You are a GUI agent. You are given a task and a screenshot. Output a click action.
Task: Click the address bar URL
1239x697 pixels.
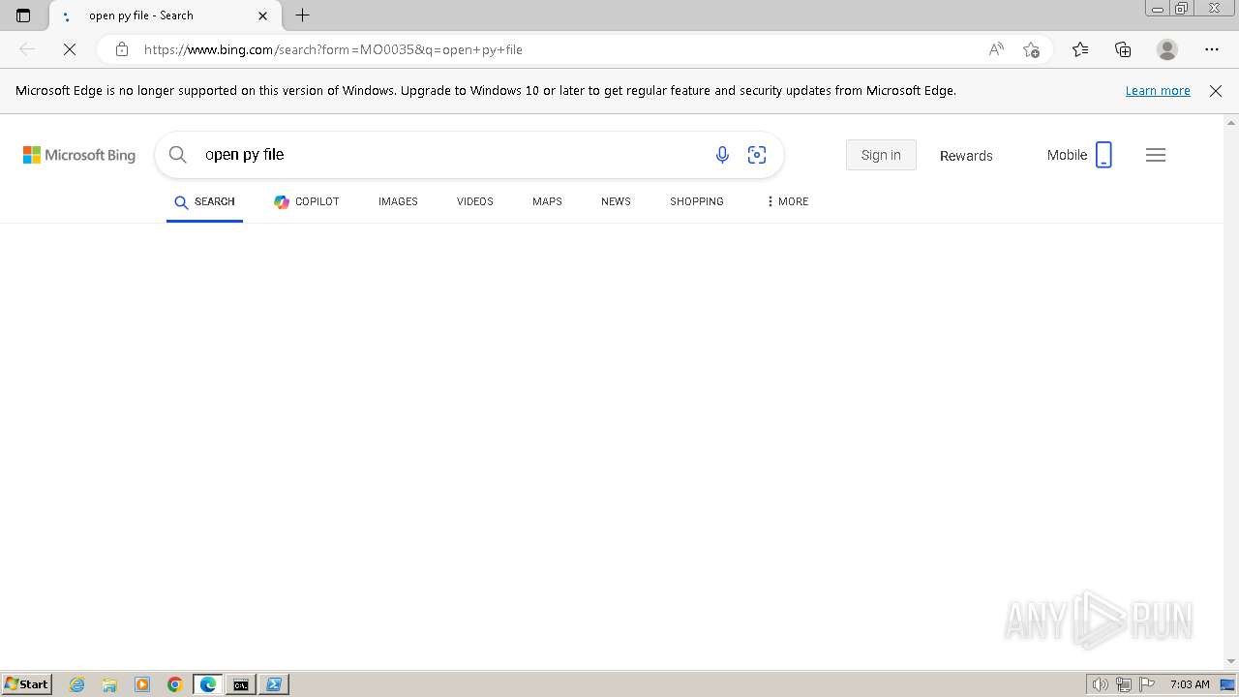(333, 49)
